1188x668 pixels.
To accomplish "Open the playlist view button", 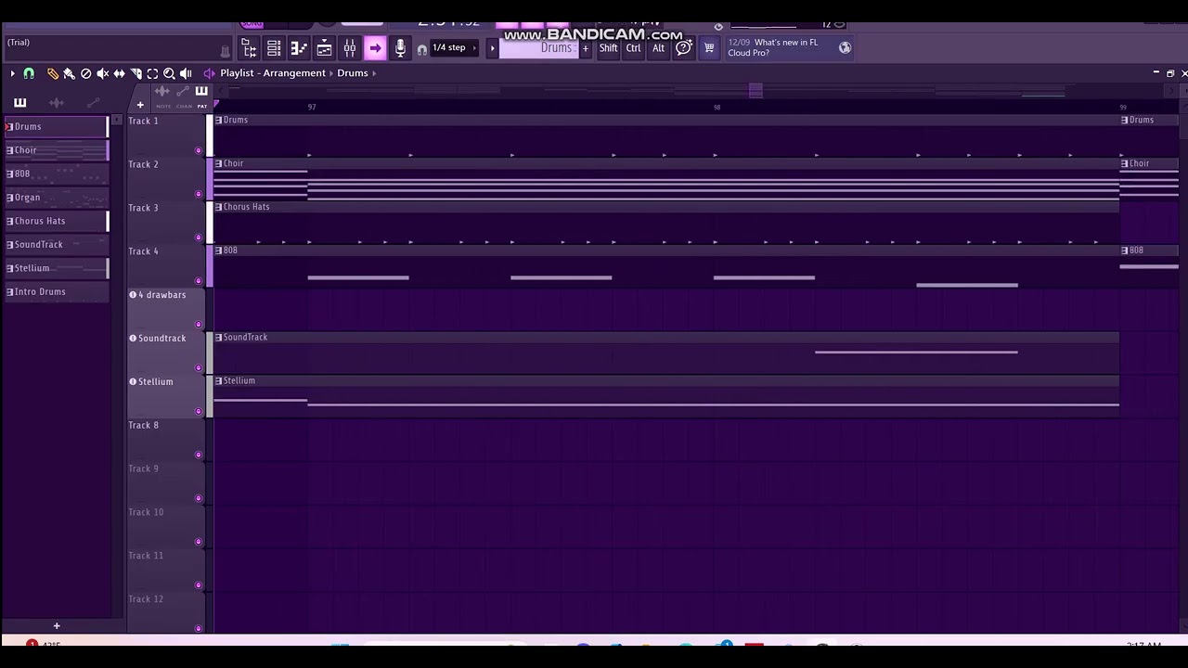I will pyautogui.click(x=248, y=47).
